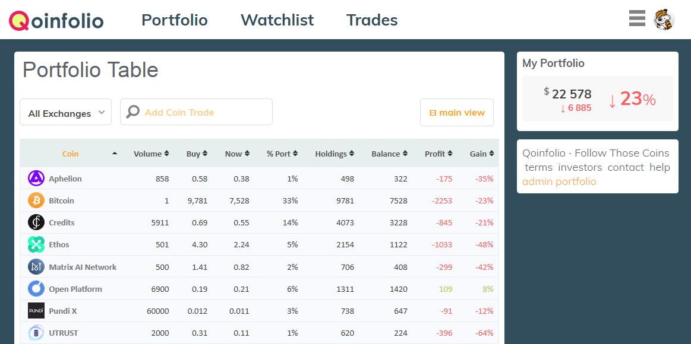
Task: Click the main view button
Action: coord(456,112)
